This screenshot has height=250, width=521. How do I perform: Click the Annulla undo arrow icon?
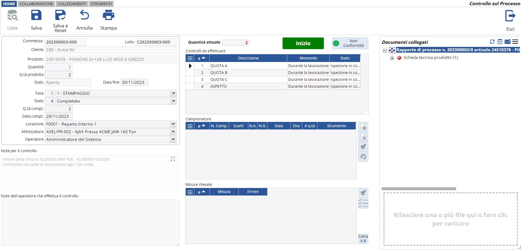click(84, 15)
